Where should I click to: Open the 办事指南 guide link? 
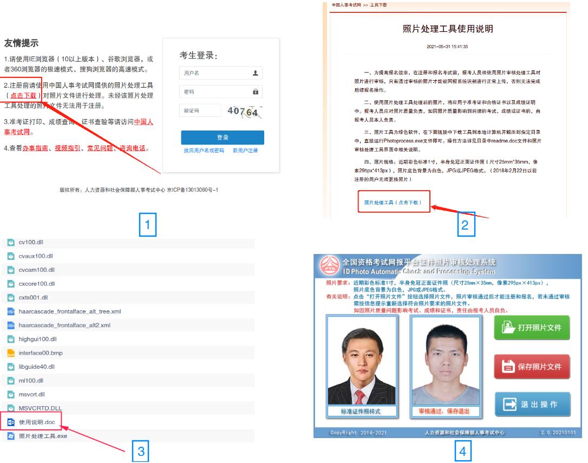click(x=35, y=148)
